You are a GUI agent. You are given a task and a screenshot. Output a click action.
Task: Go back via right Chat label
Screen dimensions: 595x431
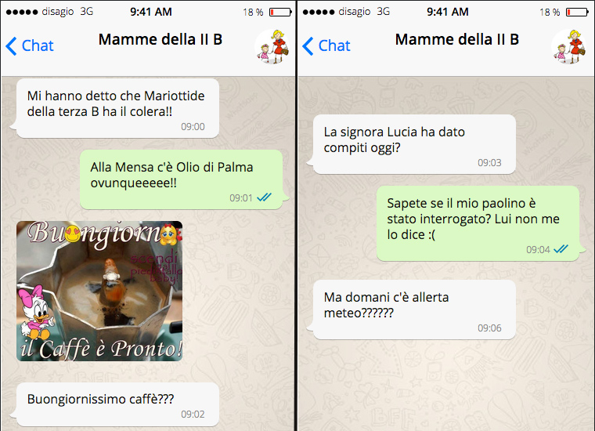[334, 45]
